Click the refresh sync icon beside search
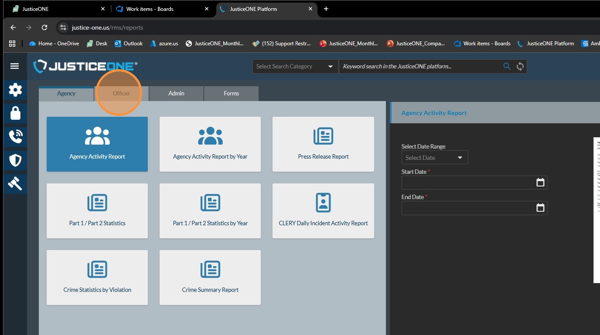Viewport: 600px width, 335px height. coord(520,66)
